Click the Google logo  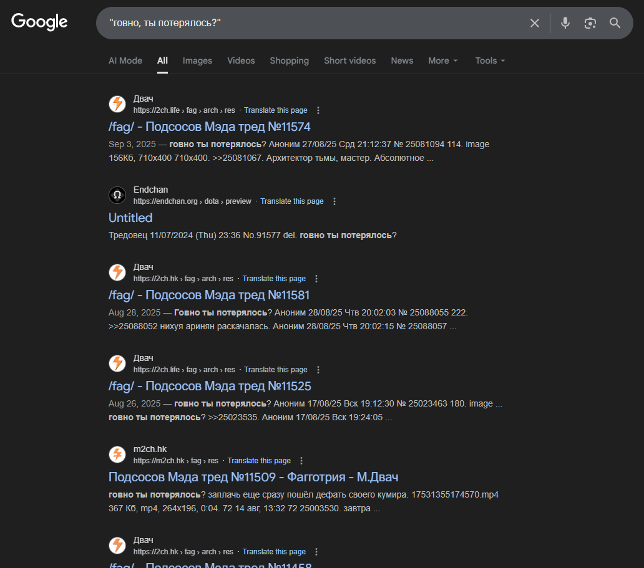[x=39, y=22]
